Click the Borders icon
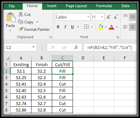 tap(86, 27)
